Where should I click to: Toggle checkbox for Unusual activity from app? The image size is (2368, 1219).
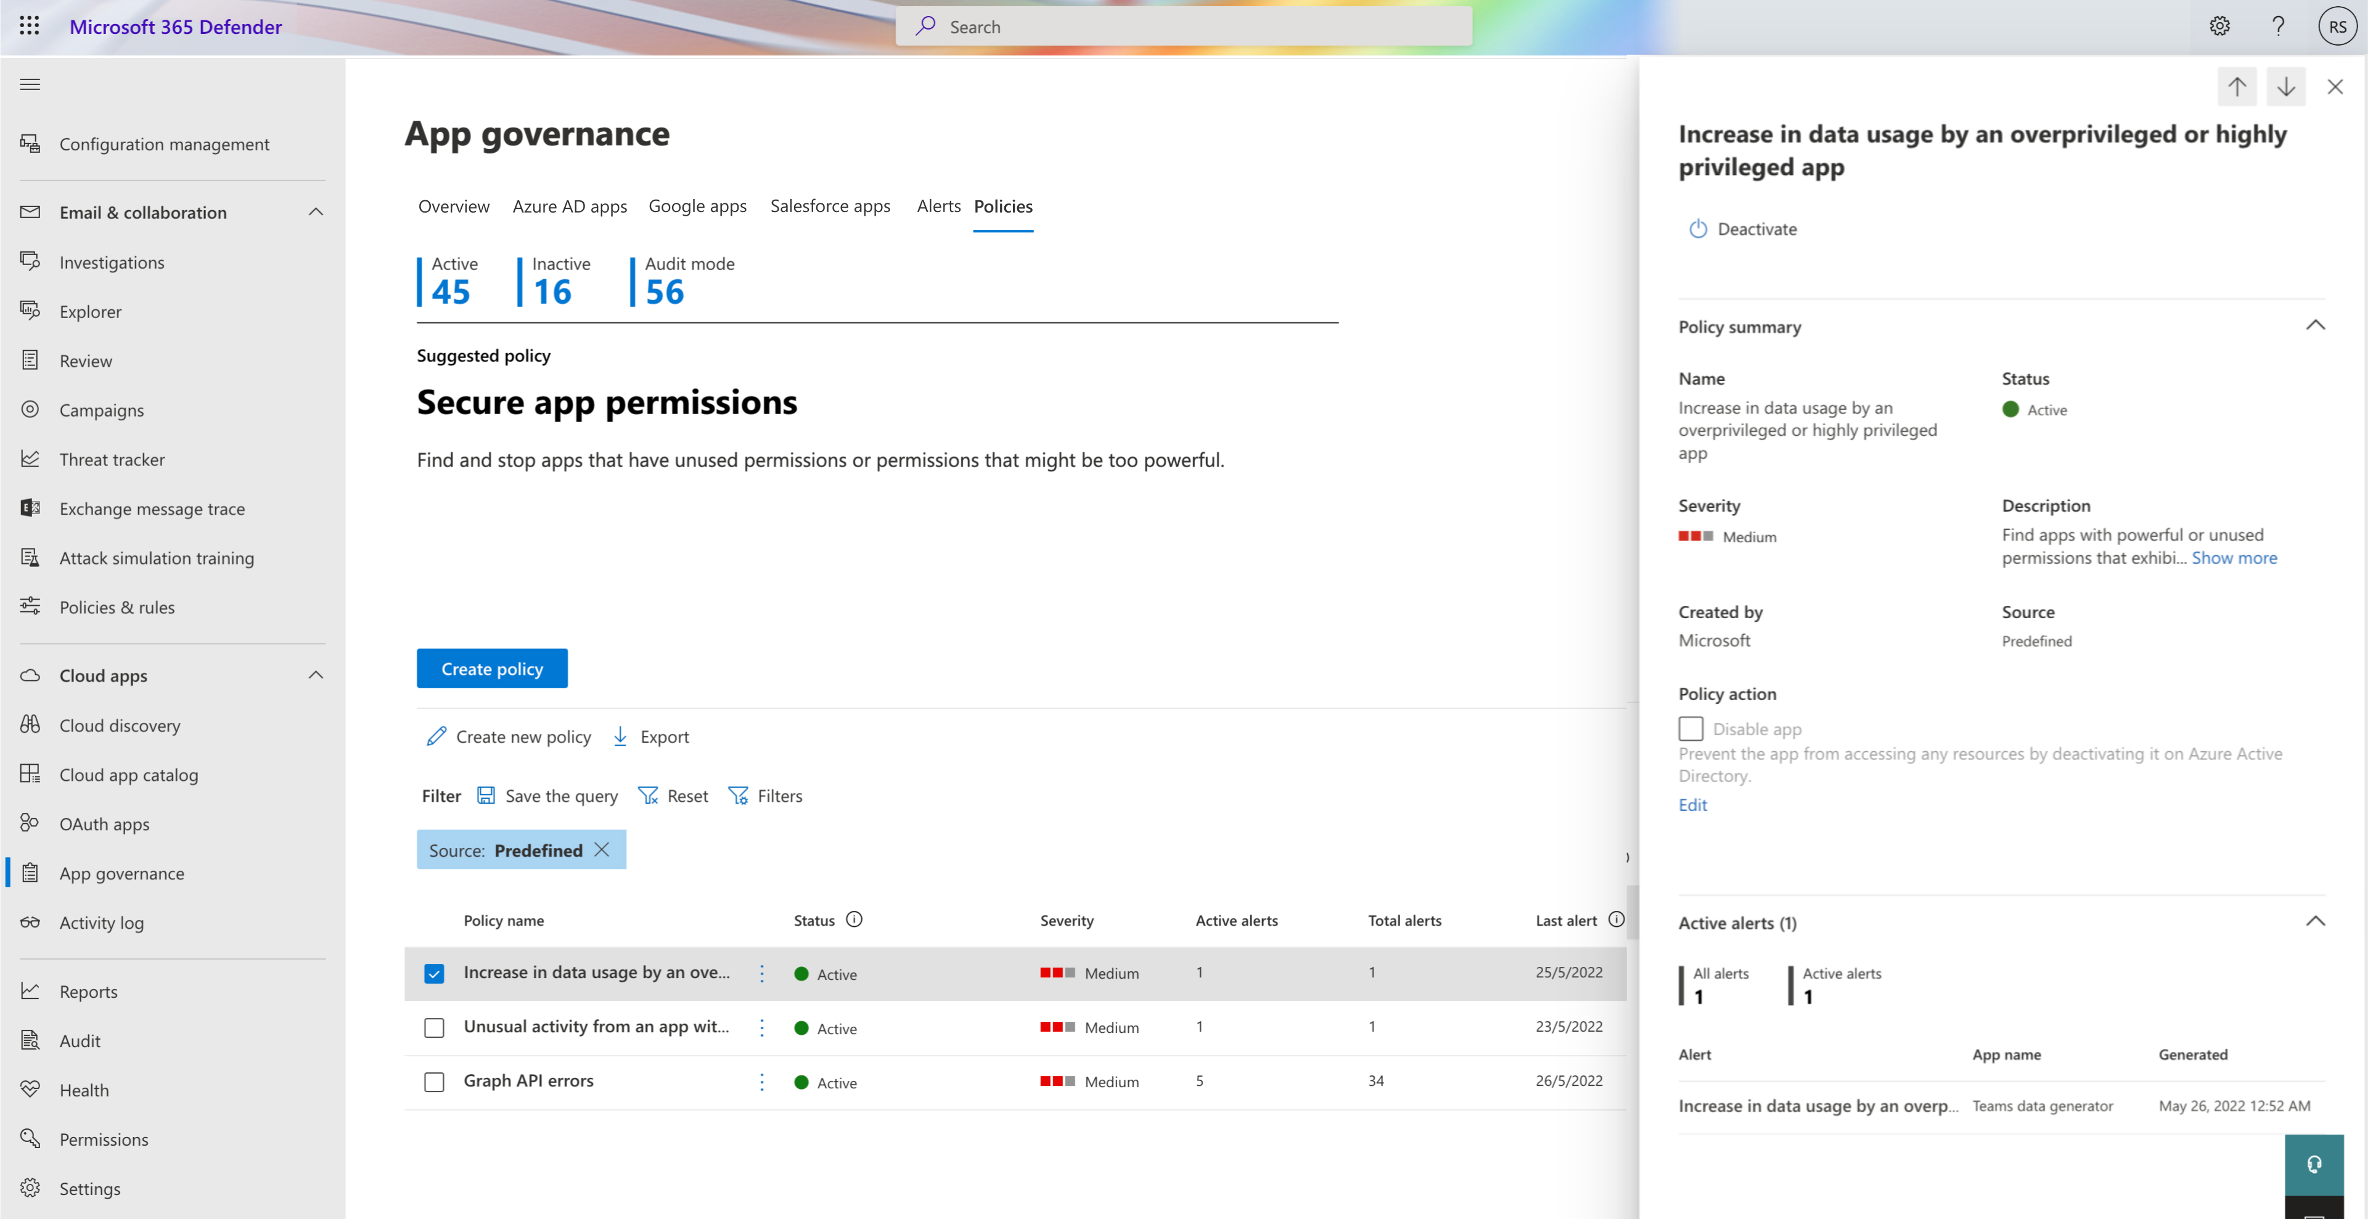click(x=434, y=1026)
